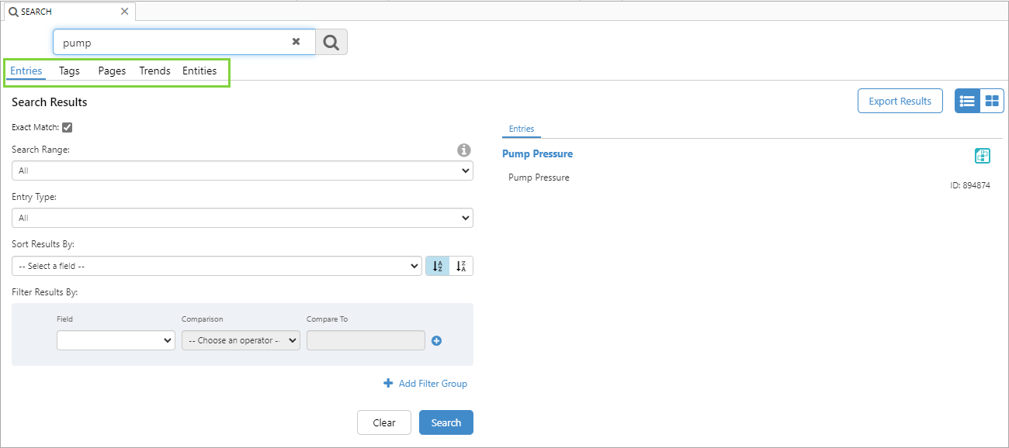Switch to list view layout
This screenshot has width=1009, height=448.
coord(967,101)
